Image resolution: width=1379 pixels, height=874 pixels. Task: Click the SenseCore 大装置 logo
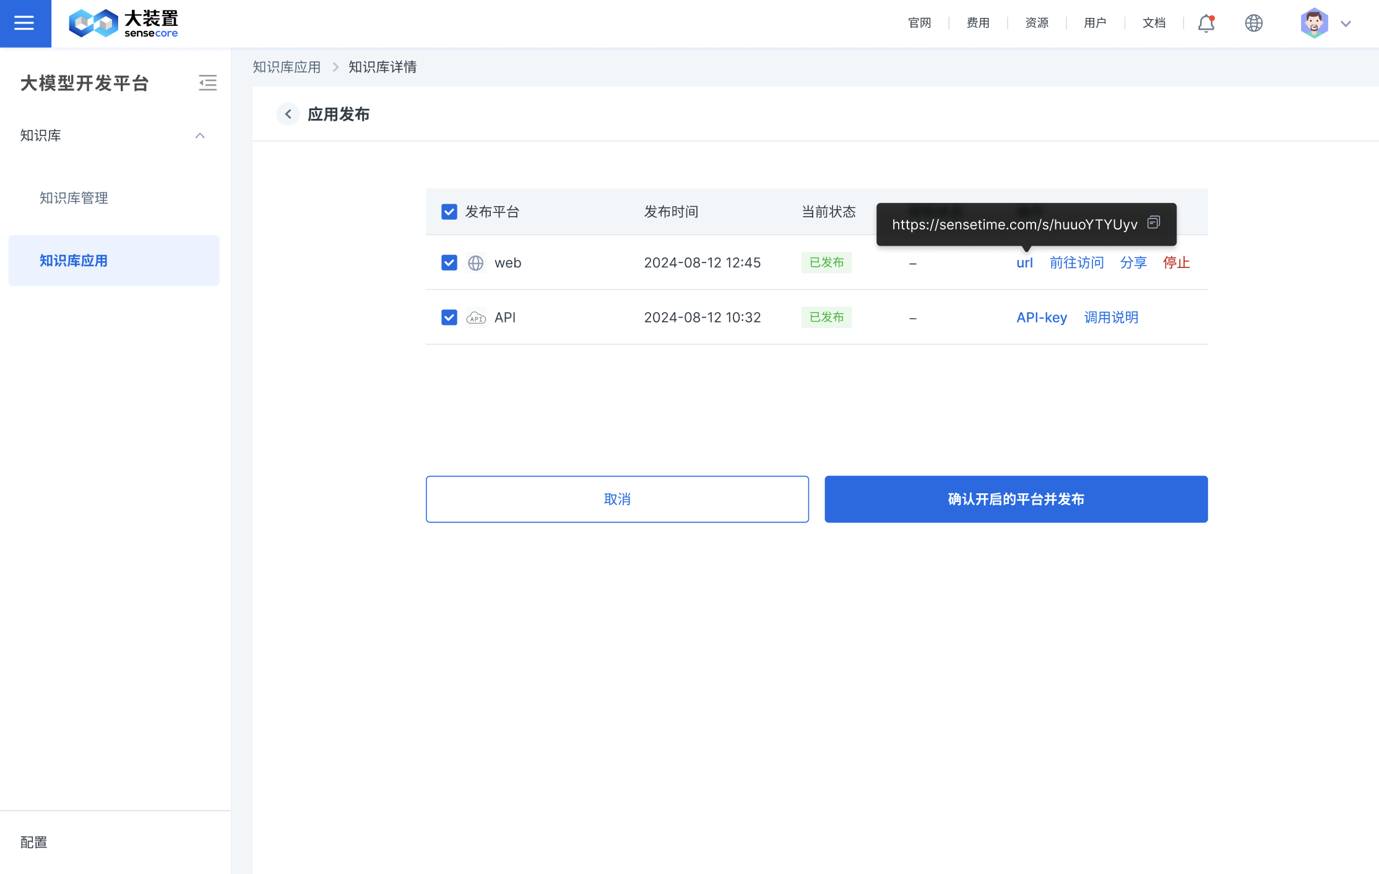click(x=123, y=24)
